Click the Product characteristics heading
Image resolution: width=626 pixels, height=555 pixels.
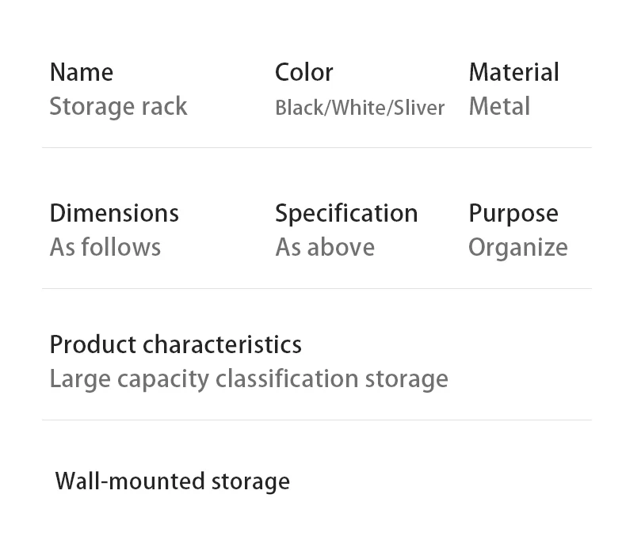tap(175, 344)
